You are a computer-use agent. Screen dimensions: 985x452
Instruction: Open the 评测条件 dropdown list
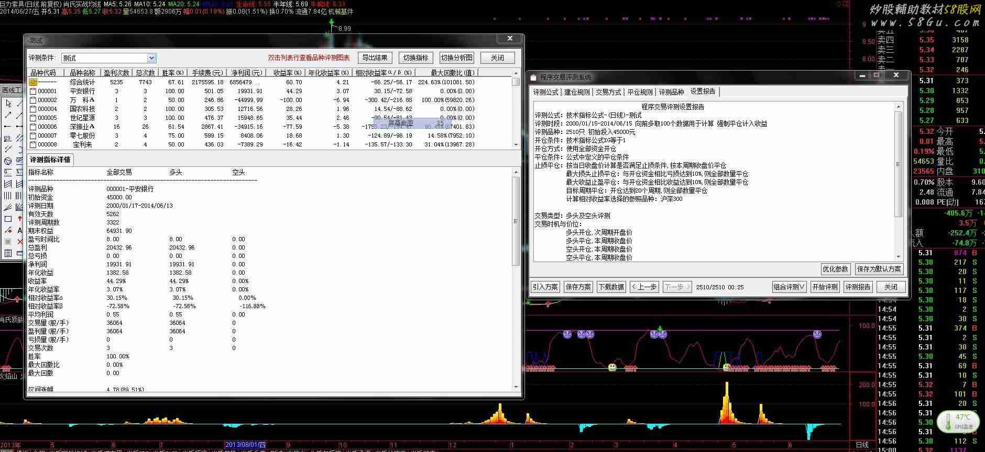pos(151,58)
